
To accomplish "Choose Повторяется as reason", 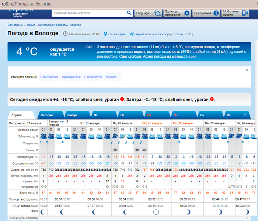I will point(93,77).
